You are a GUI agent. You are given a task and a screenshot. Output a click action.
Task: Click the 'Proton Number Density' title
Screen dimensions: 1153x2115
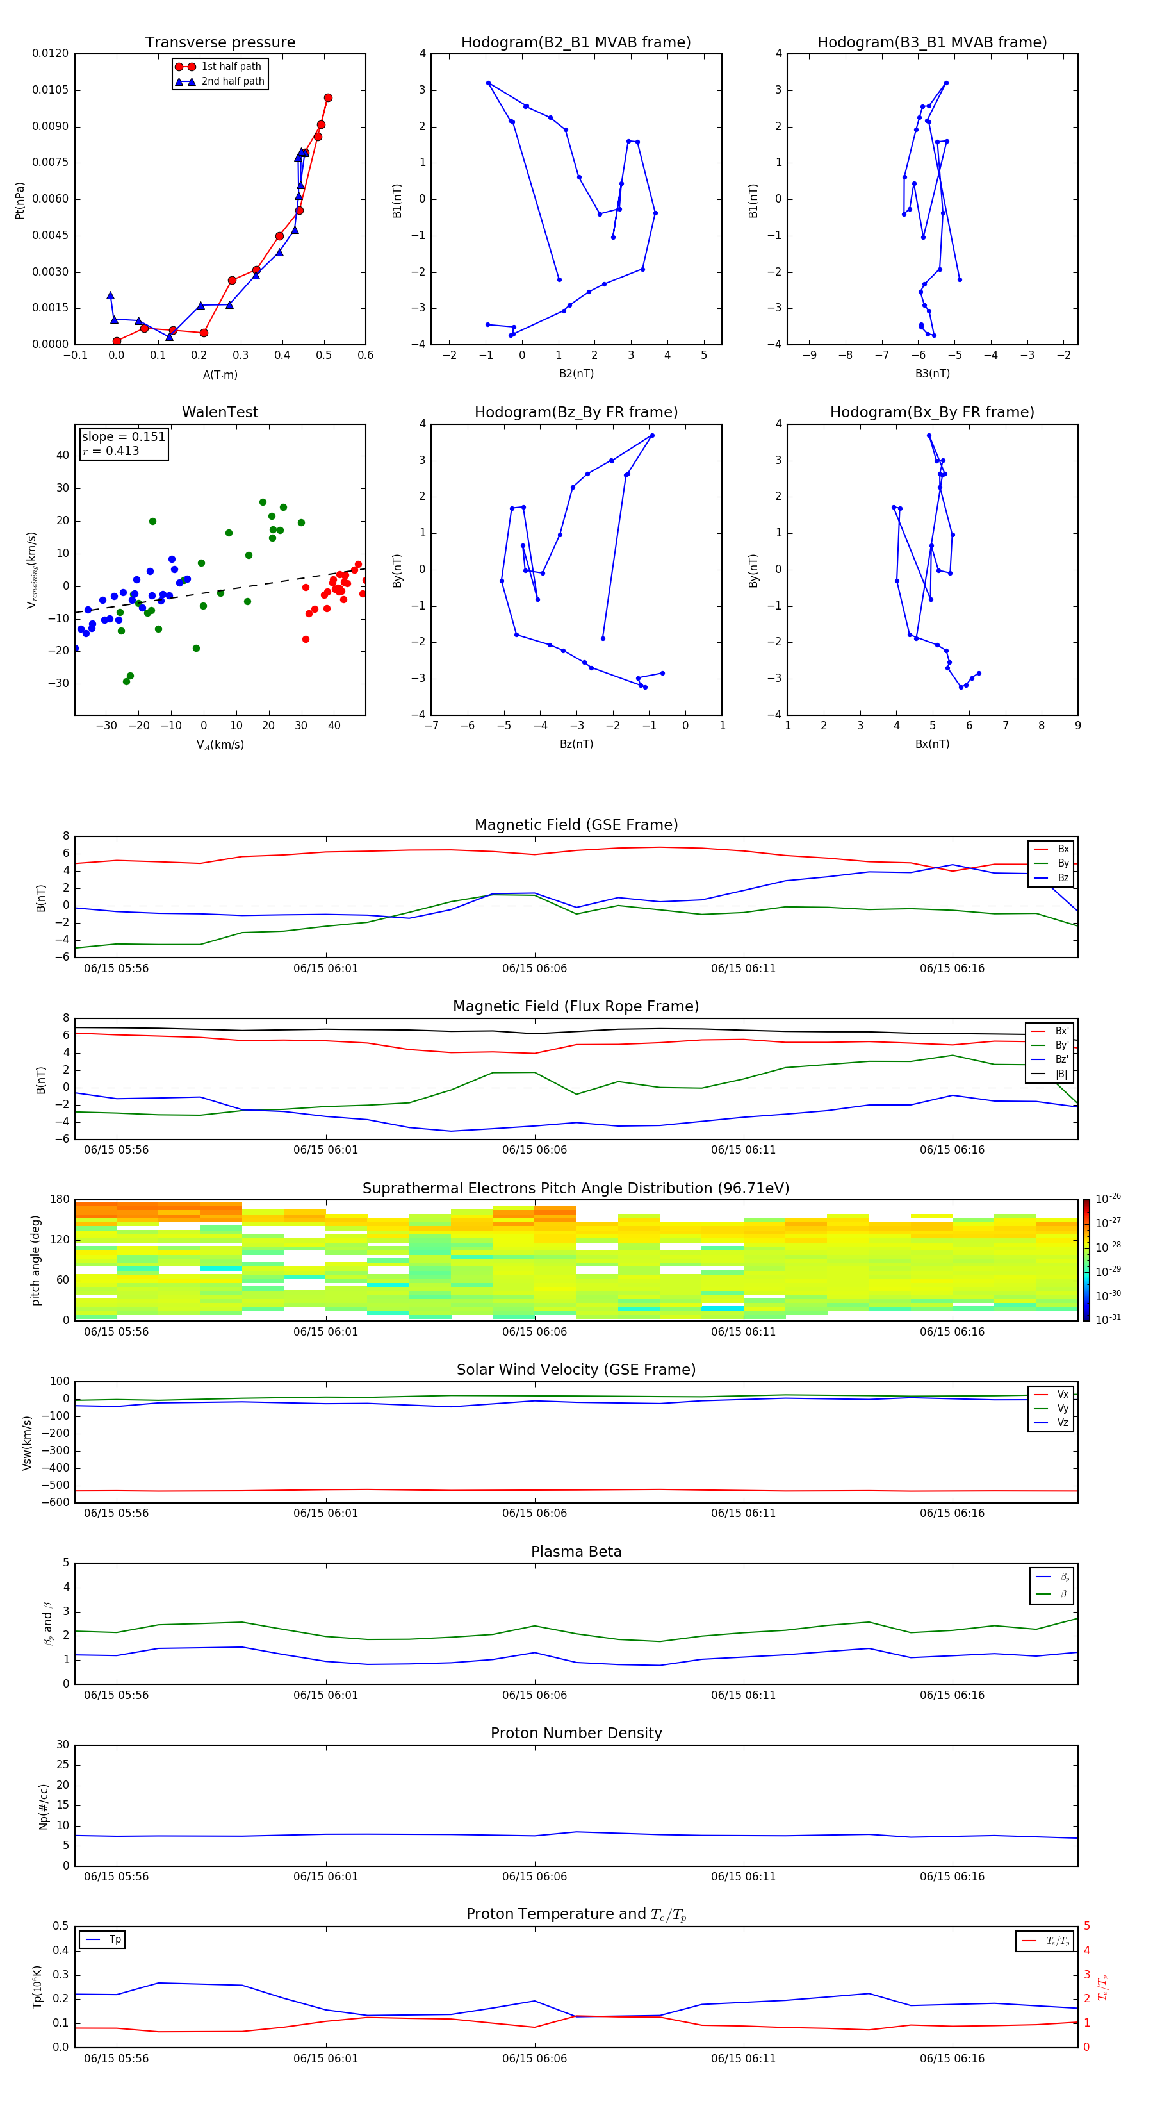pos(576,1733)
